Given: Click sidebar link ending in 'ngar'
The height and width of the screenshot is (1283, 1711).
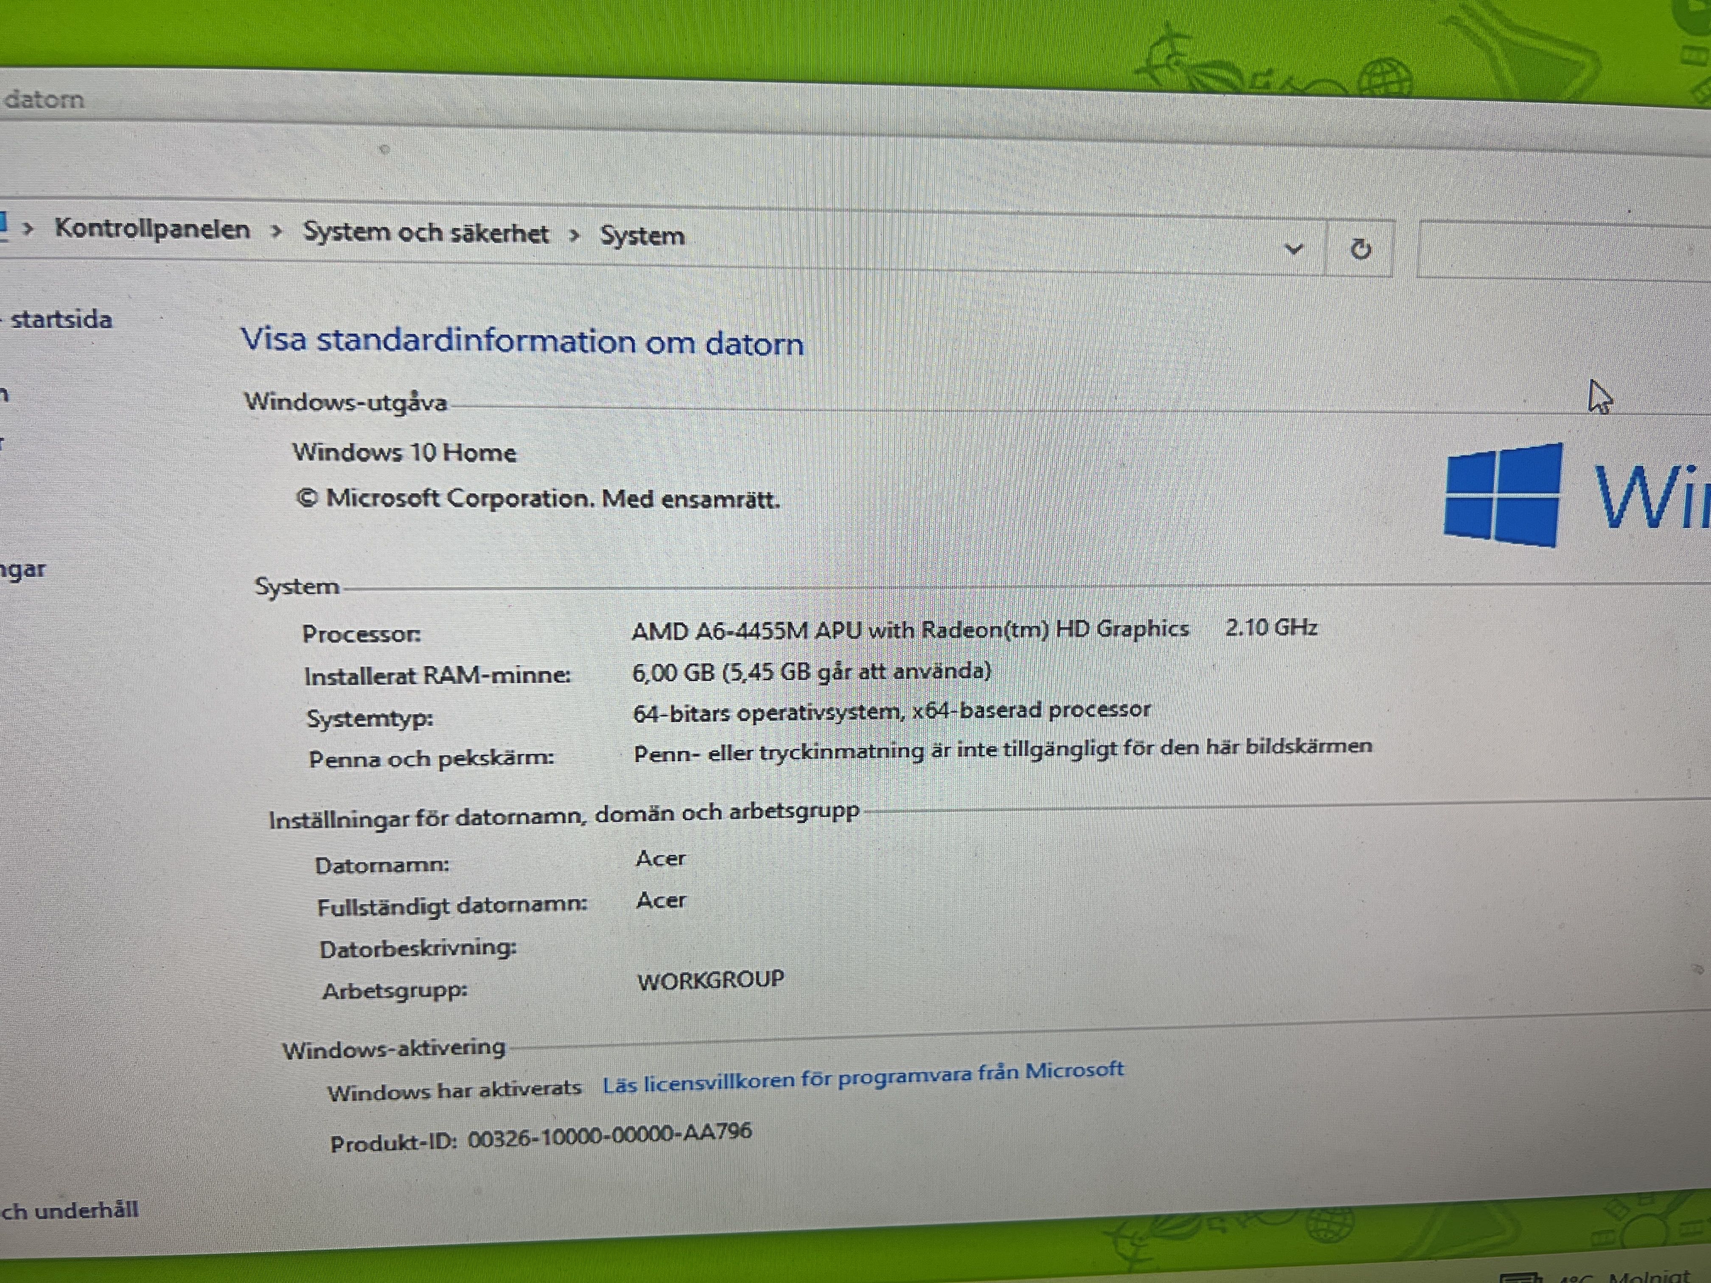Looking at the screenshot, I should 23,570.
